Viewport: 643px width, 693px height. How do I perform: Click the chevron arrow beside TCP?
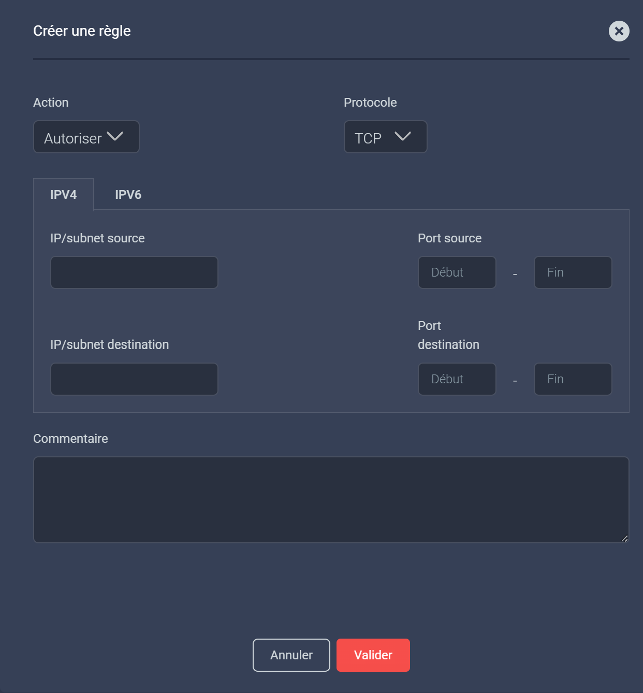click(402, 136)
